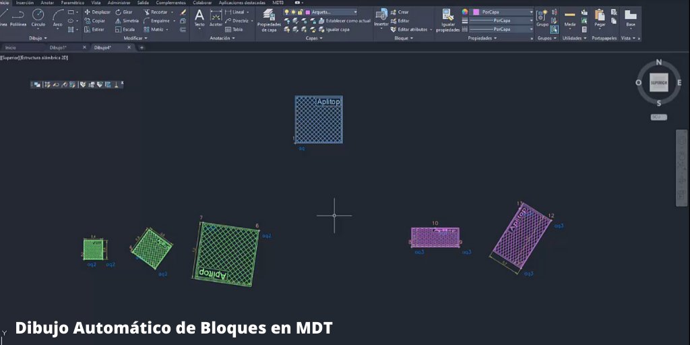The width and height of the screenshot is (690, 345).
Task: Expand the Bloque panel
Action: [404, 38]
